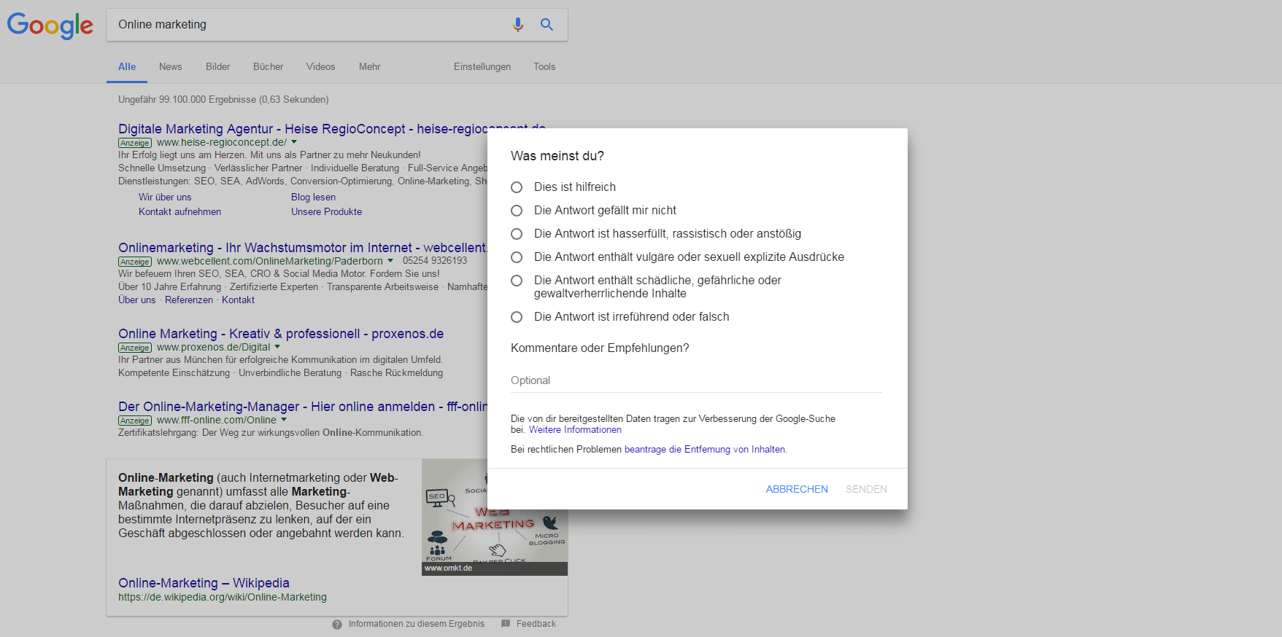This screenshot has width=1282, height=637.
Task: Expand dropdown arrow next to heise-regioconcept.de URL
Action: [x=294, y=142]
